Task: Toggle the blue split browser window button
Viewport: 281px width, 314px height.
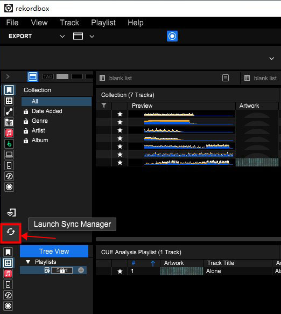Action: 33,76
